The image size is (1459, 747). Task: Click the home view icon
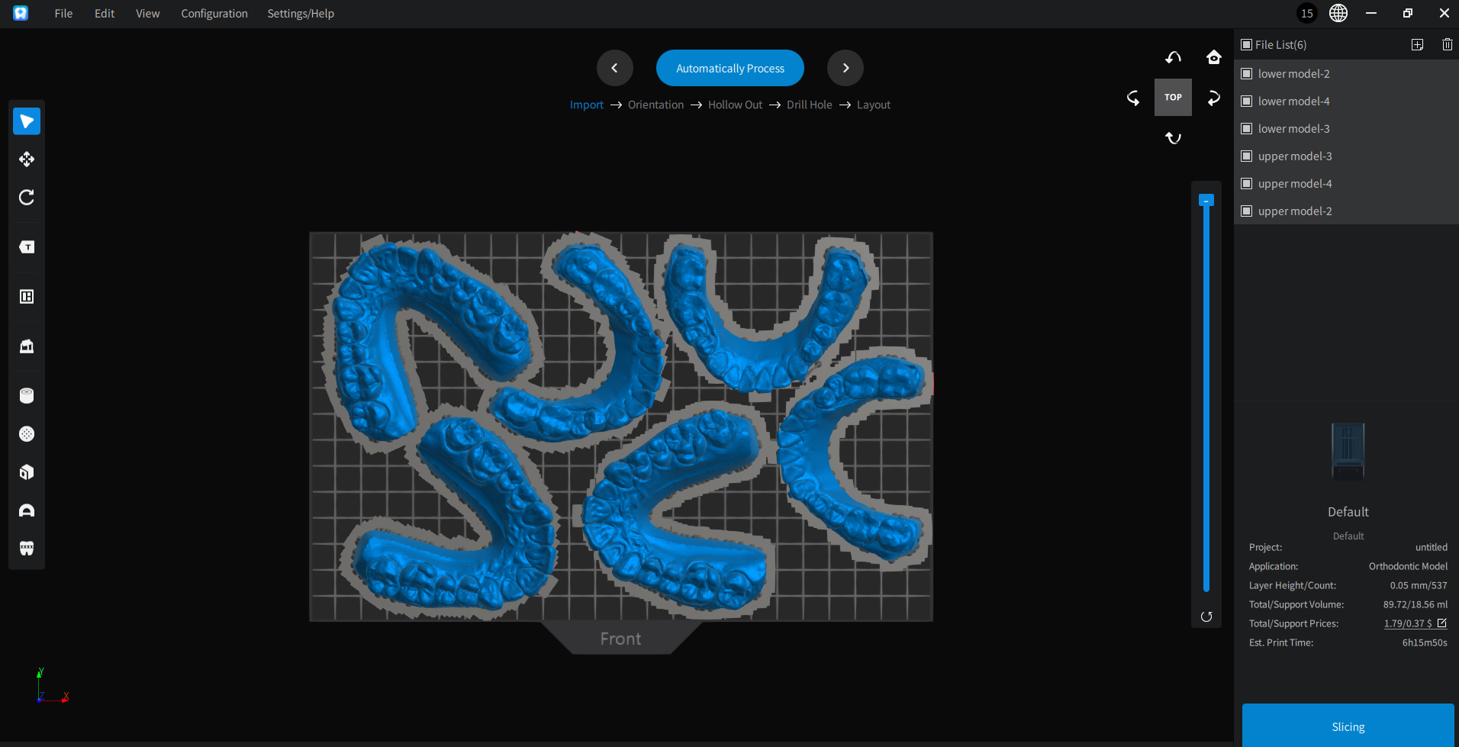(x=1213, y=57)
